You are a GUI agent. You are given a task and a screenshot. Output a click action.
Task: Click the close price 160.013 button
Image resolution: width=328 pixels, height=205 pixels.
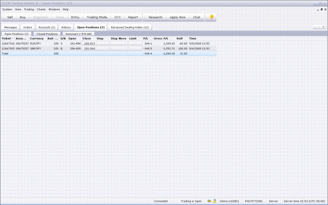(x=89, y=44)
